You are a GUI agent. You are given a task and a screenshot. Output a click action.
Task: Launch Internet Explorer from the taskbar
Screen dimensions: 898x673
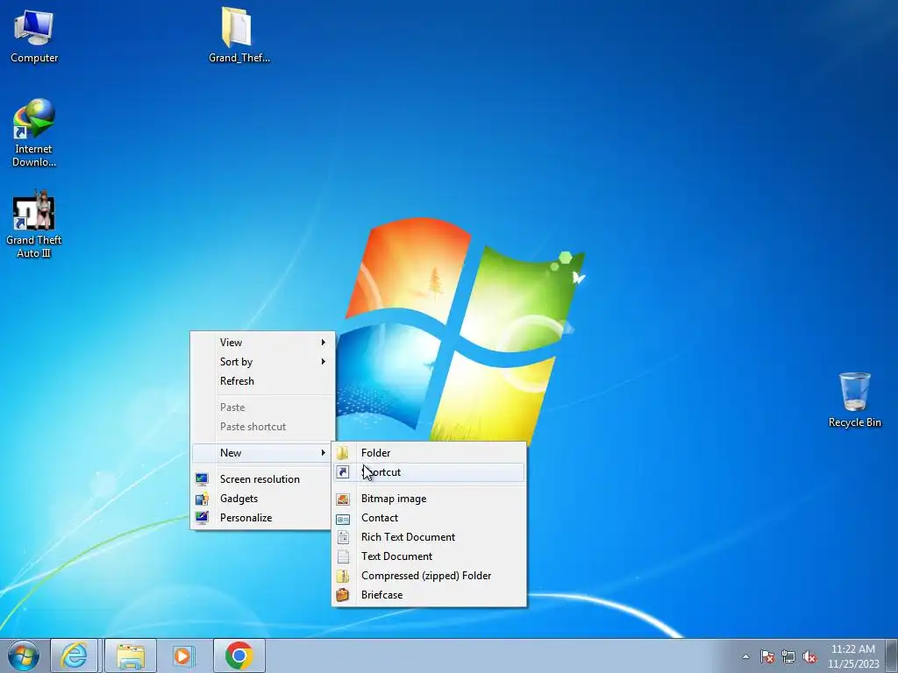pyautogui.click(x=75, y=655)
